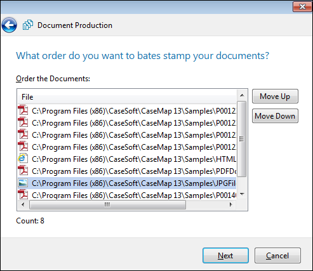The height and width of the screenshot is (271, 313).
Task: Click the PDF icon of the PDFDoc row
Action: 23,171
